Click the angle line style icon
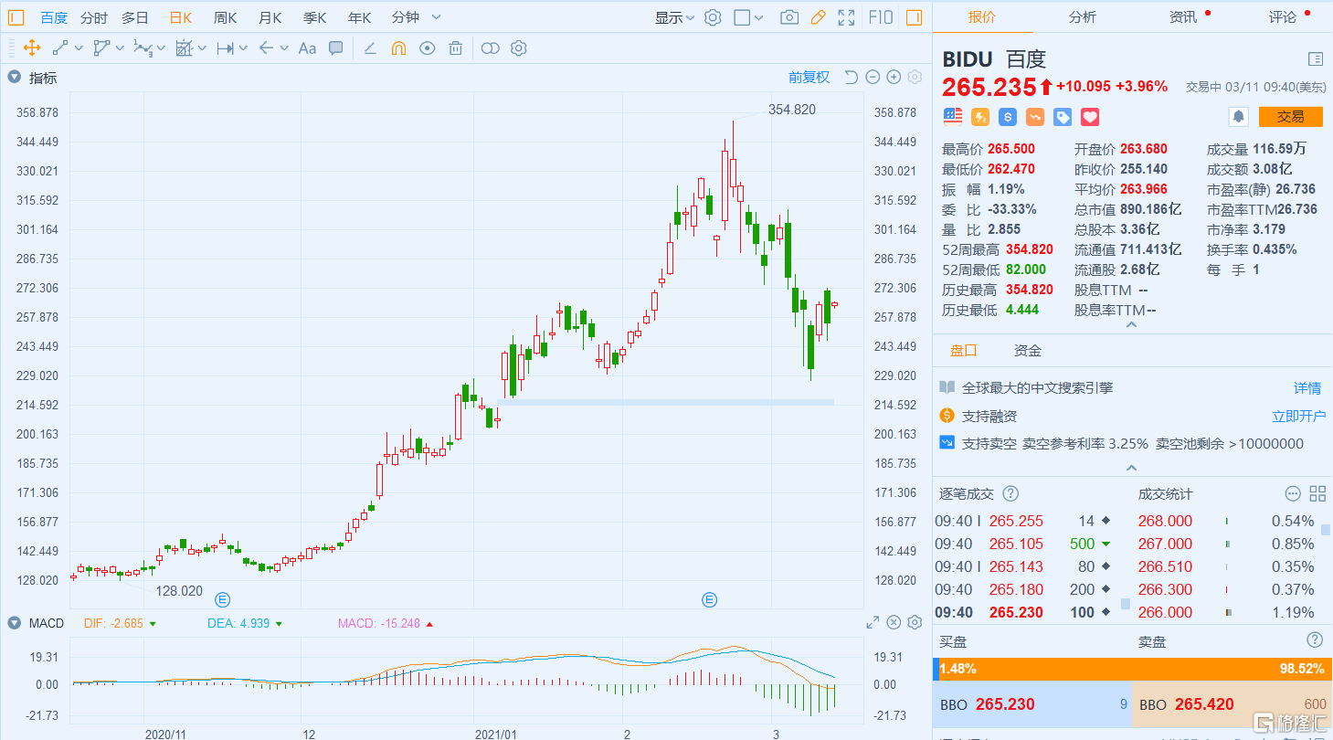The image size is (1333, 740). pyautogui.click(x=370, y=48)
